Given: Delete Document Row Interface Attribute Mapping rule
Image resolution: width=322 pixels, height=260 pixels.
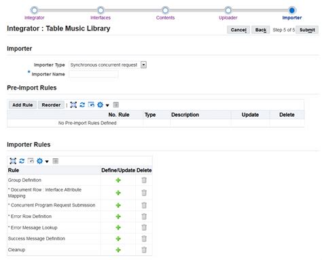Looking at the screenshot, I should (x=144, y=193).
